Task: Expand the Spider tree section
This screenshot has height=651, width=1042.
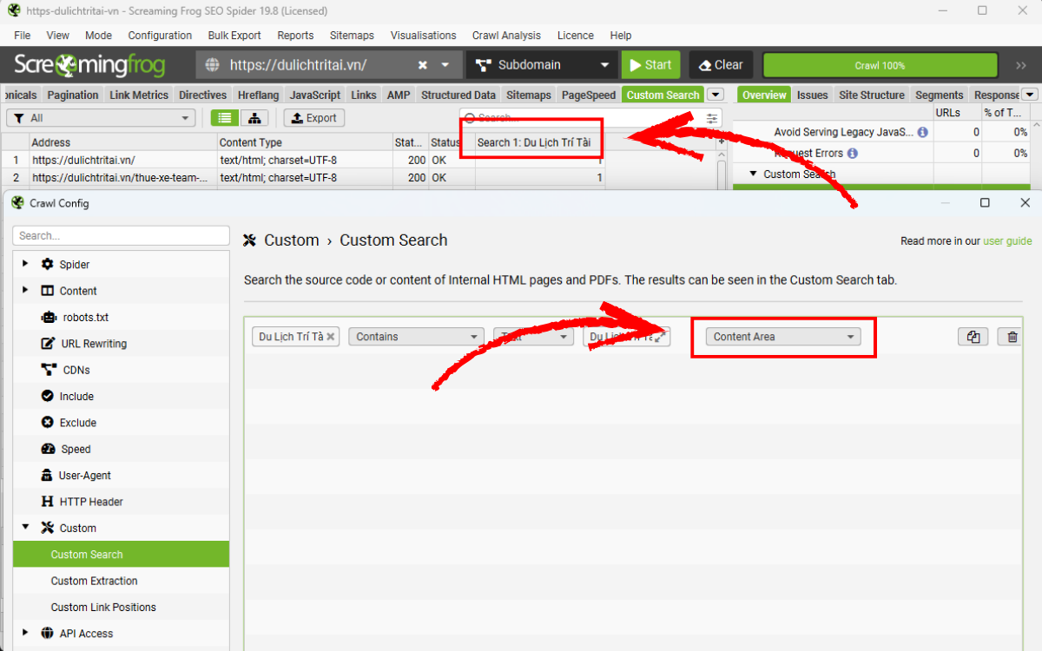Action: [x=25, y=264]
